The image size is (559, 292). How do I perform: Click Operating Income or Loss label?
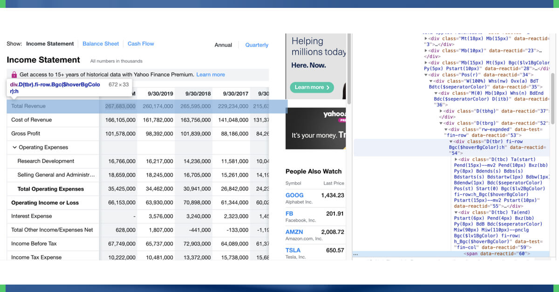tap(45, 203)
